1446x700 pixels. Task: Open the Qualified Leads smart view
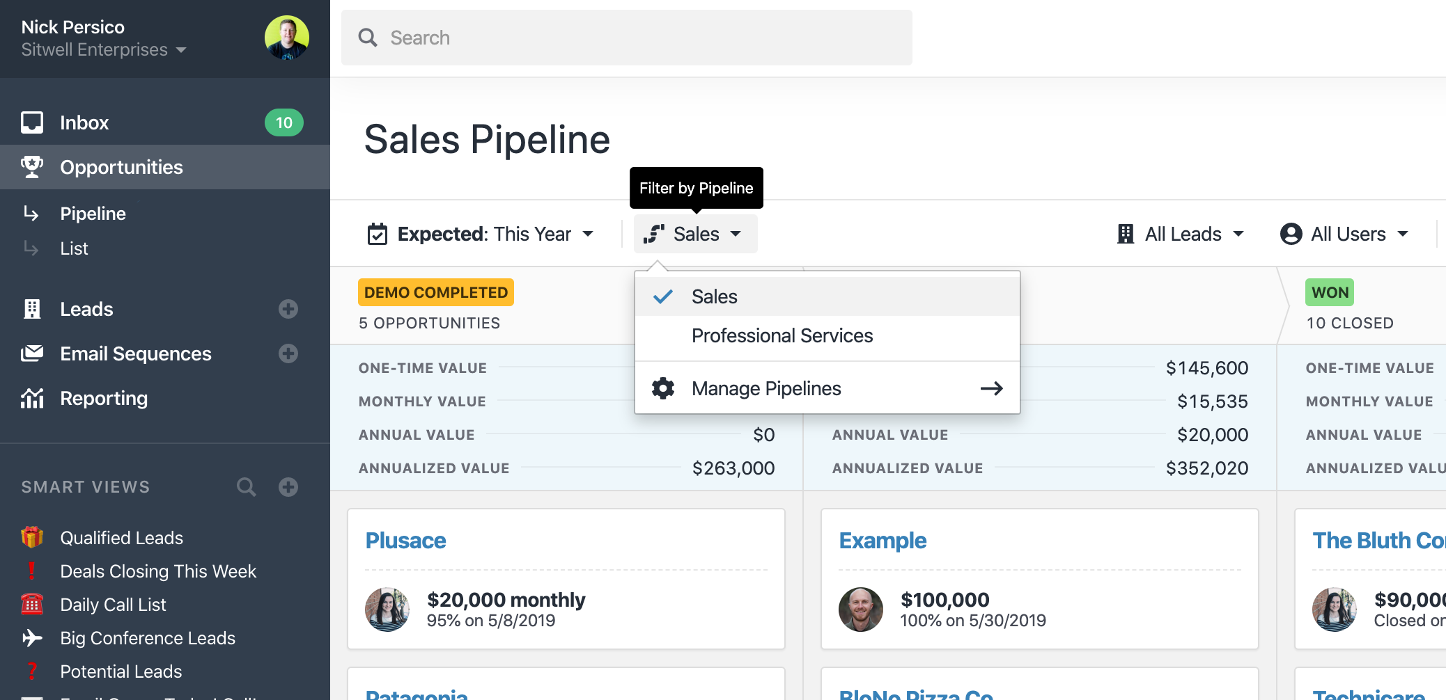point(121,538)
